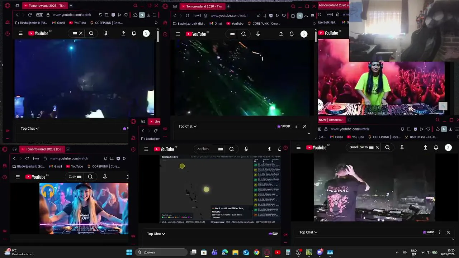Take snapshot with camera icon in top-left window
459x258 pixels.
coord(107,15)
